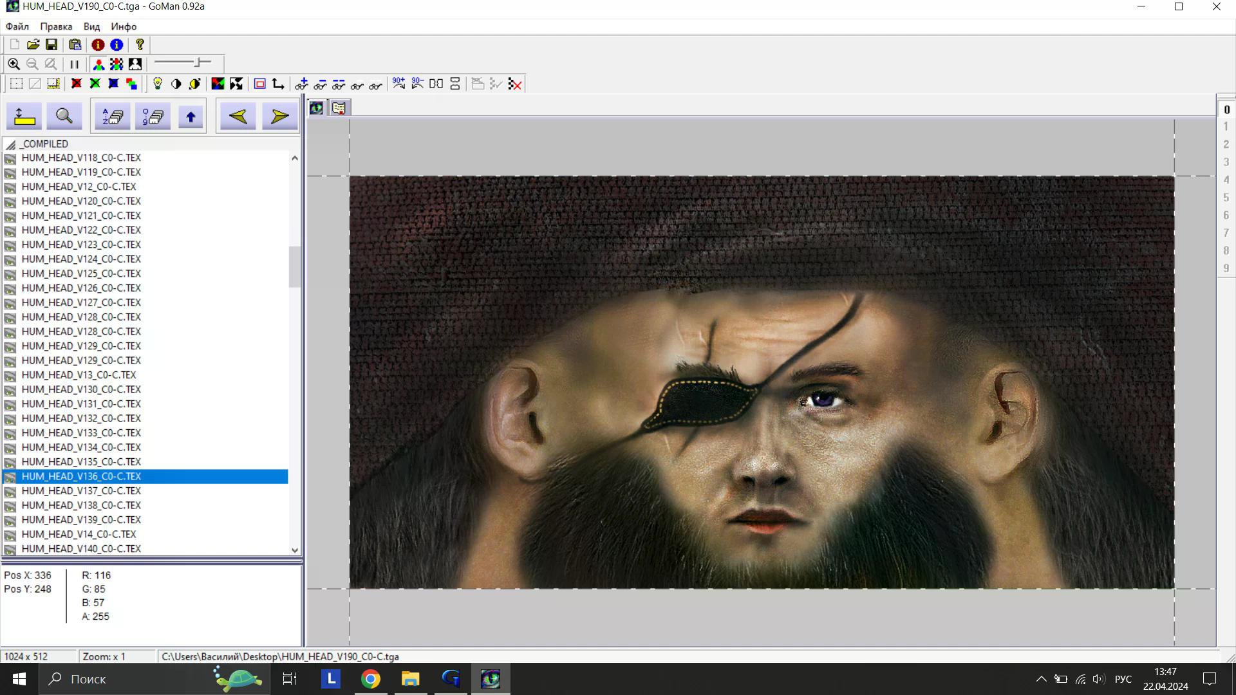Click the alphabetical A-Z sort button
1236x695 pixels.
(113, 116)
